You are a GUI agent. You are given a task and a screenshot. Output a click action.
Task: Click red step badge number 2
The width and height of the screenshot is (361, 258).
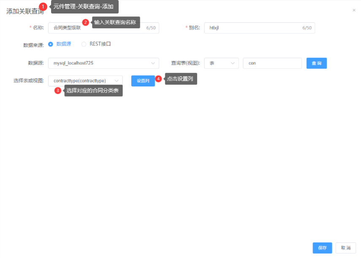[x=85, y=22]
